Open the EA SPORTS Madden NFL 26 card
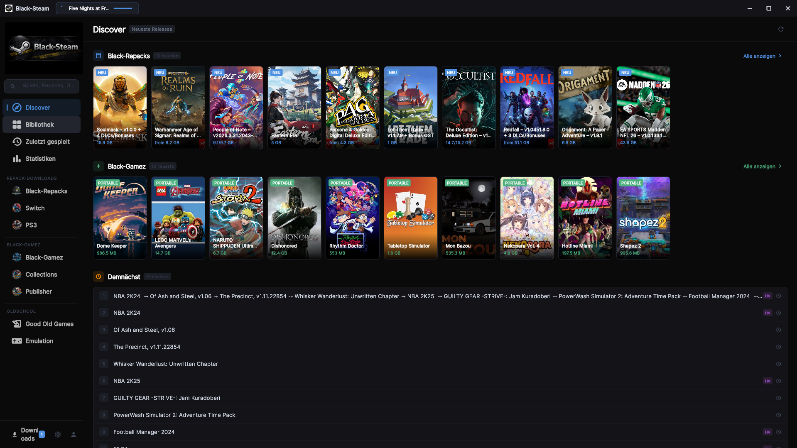Image resolution: width=797 pixels, height=448 pixels. [x=643, y=108]
